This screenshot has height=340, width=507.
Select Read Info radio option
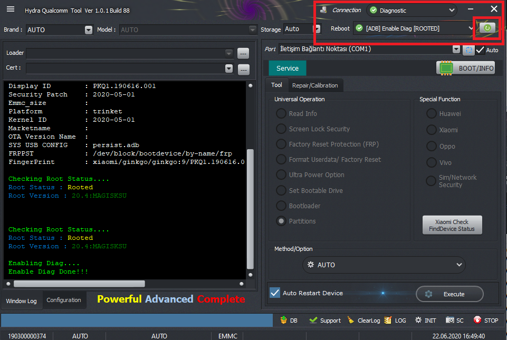281,113
